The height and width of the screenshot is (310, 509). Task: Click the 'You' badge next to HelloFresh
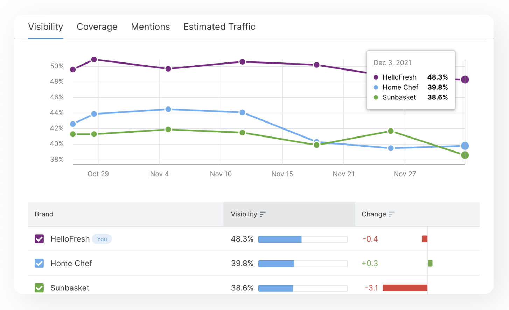(x=102, y=239)
